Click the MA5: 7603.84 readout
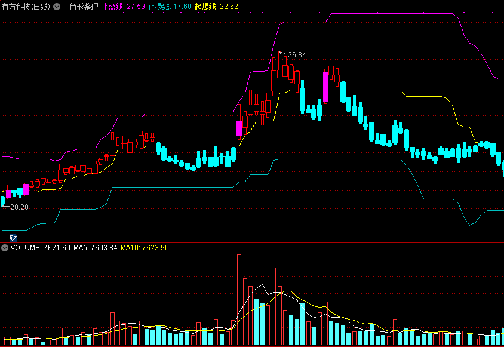 tap(95, 248)
